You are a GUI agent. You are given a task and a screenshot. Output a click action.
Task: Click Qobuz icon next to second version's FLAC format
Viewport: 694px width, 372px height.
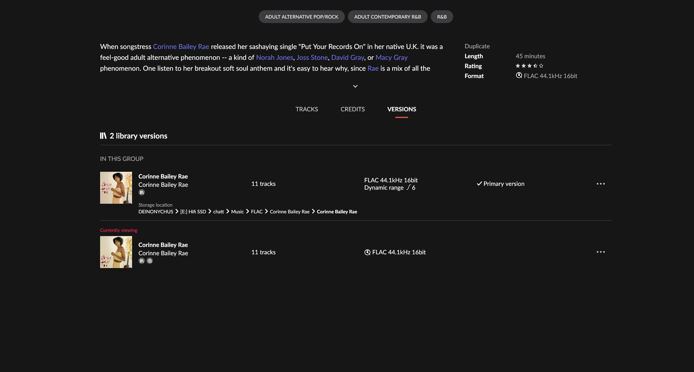367,252
